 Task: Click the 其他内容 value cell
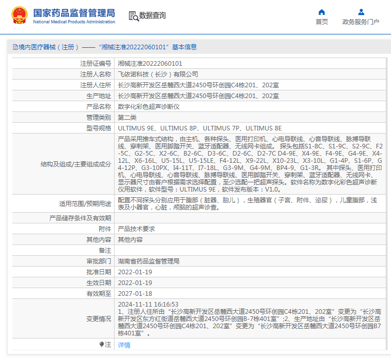coord(130,239)
